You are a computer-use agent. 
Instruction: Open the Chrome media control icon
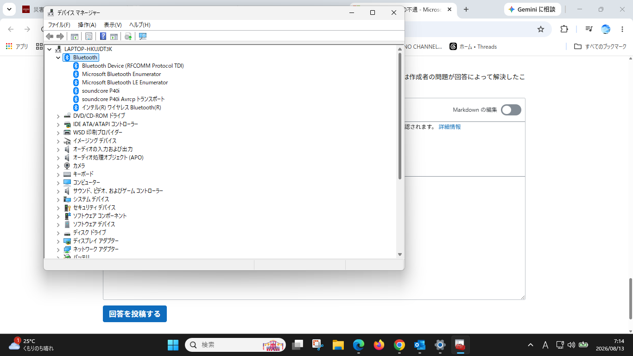pyautogui.click(x=589, y=29)
